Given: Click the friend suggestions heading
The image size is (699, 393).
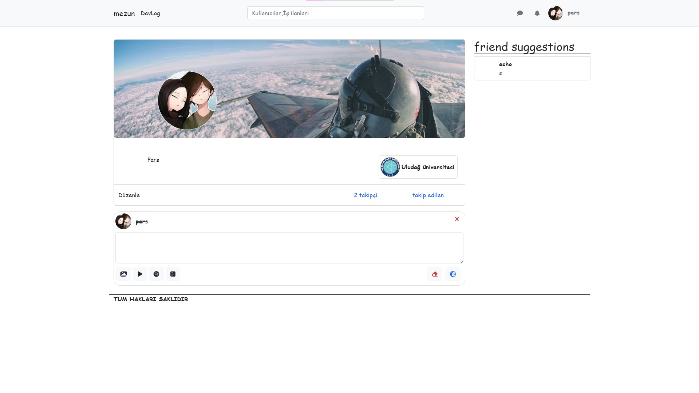Looking at the screenshot, I should (524, 47).
